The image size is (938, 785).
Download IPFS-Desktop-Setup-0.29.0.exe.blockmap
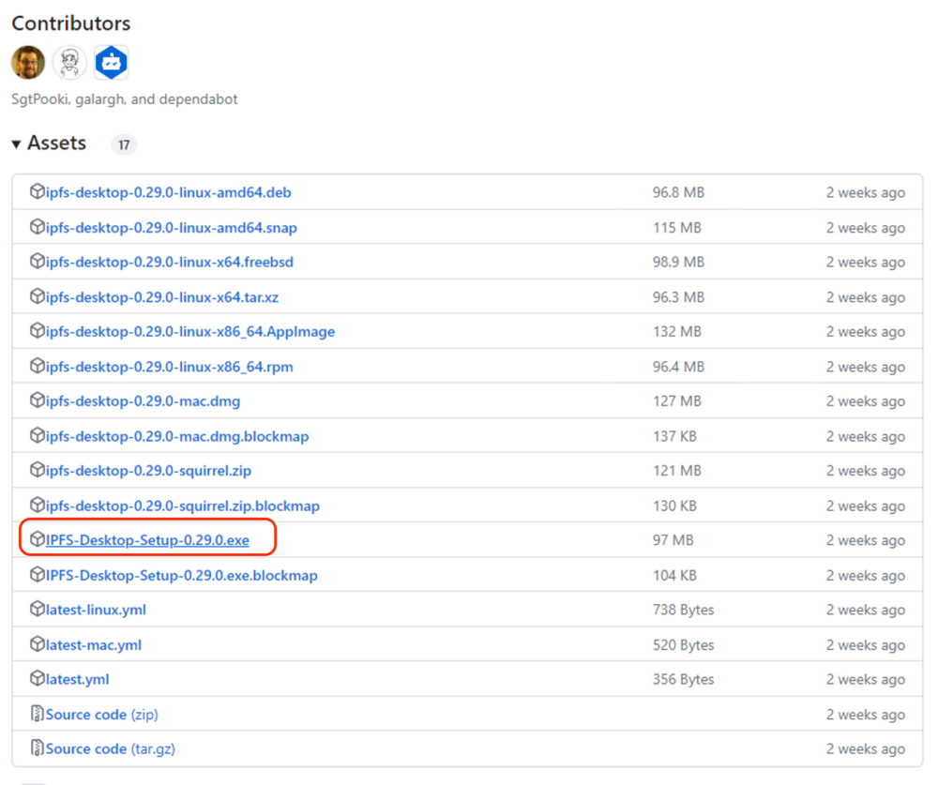(x=182, y=575)
